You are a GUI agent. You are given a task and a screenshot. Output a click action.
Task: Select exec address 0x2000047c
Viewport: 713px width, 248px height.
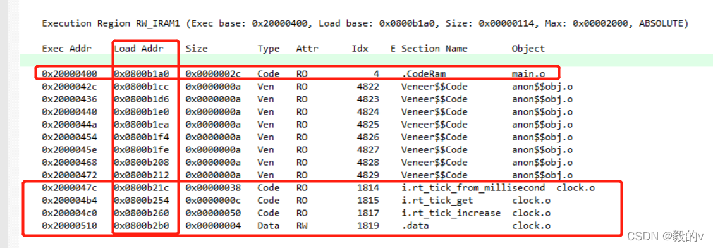70,187
